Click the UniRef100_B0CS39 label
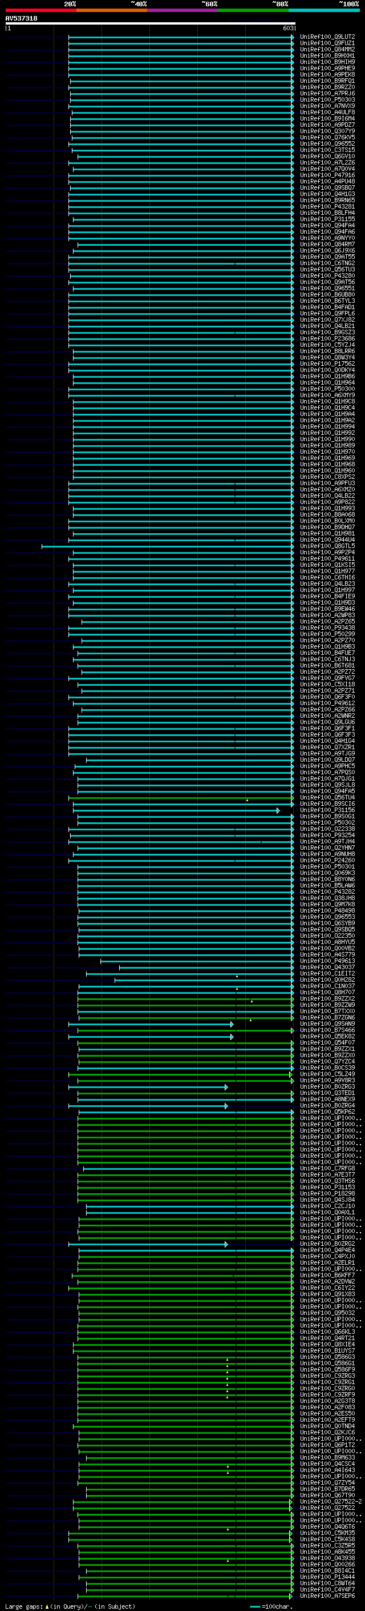 coord(327,1068)
